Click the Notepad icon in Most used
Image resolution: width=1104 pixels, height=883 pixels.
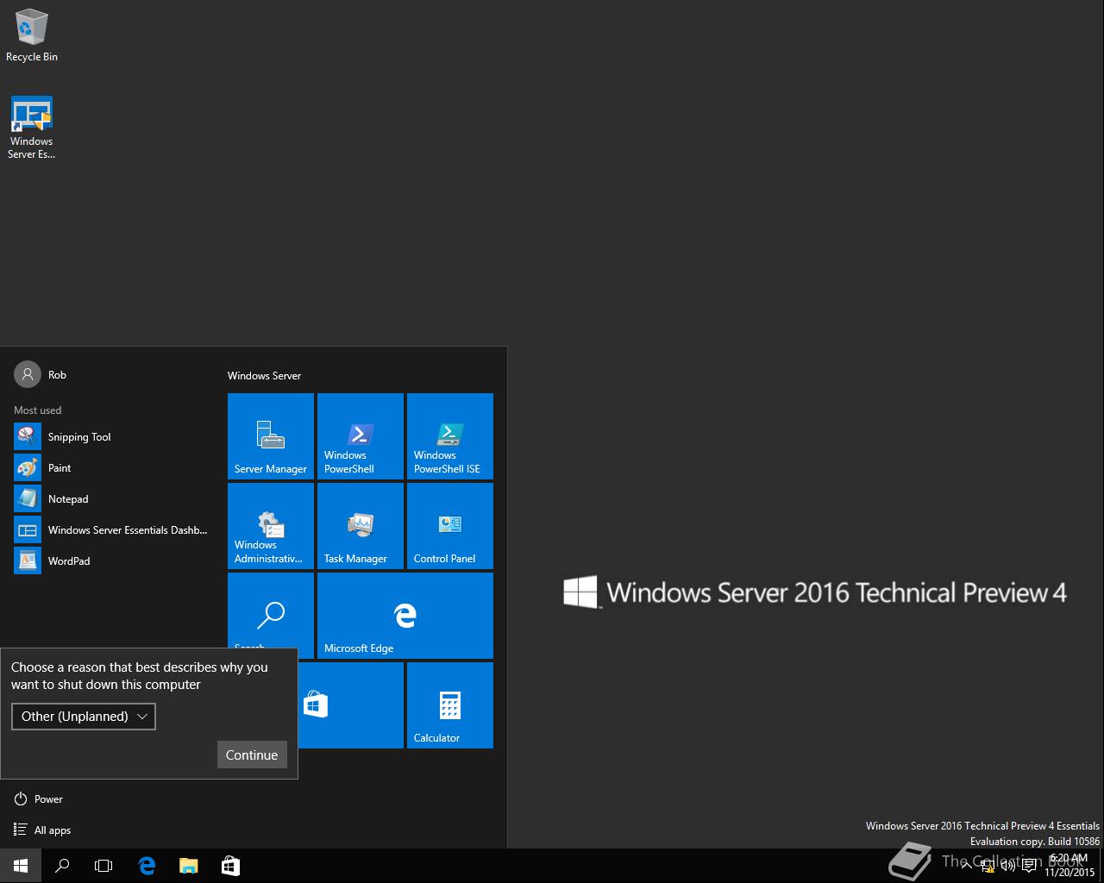click(28, 498)
